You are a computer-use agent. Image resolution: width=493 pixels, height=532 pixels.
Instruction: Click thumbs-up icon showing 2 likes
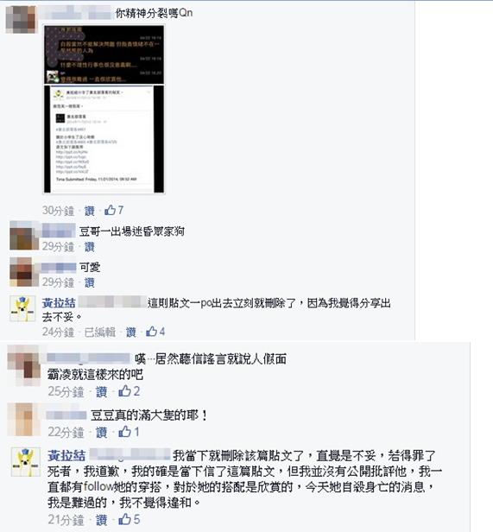pos(125,391)
